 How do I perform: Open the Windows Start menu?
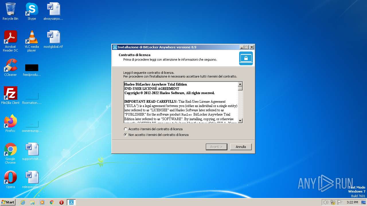coord(8,202)
